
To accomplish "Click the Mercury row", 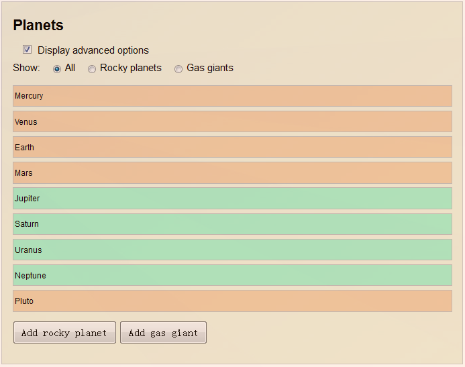I will coord(232,96).
